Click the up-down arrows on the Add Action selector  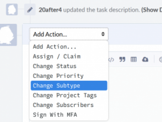[x=103, y=34]
